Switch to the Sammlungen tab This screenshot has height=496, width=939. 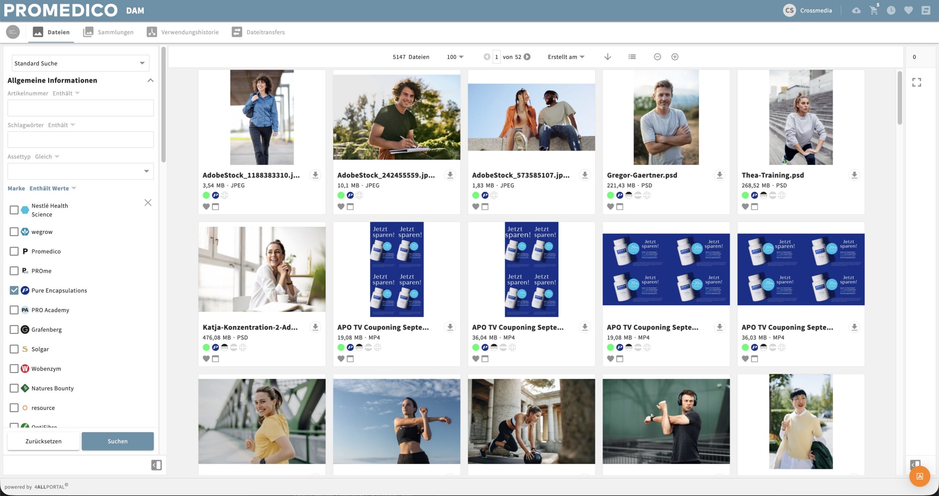pyautogui.click(x=108, y=32)
